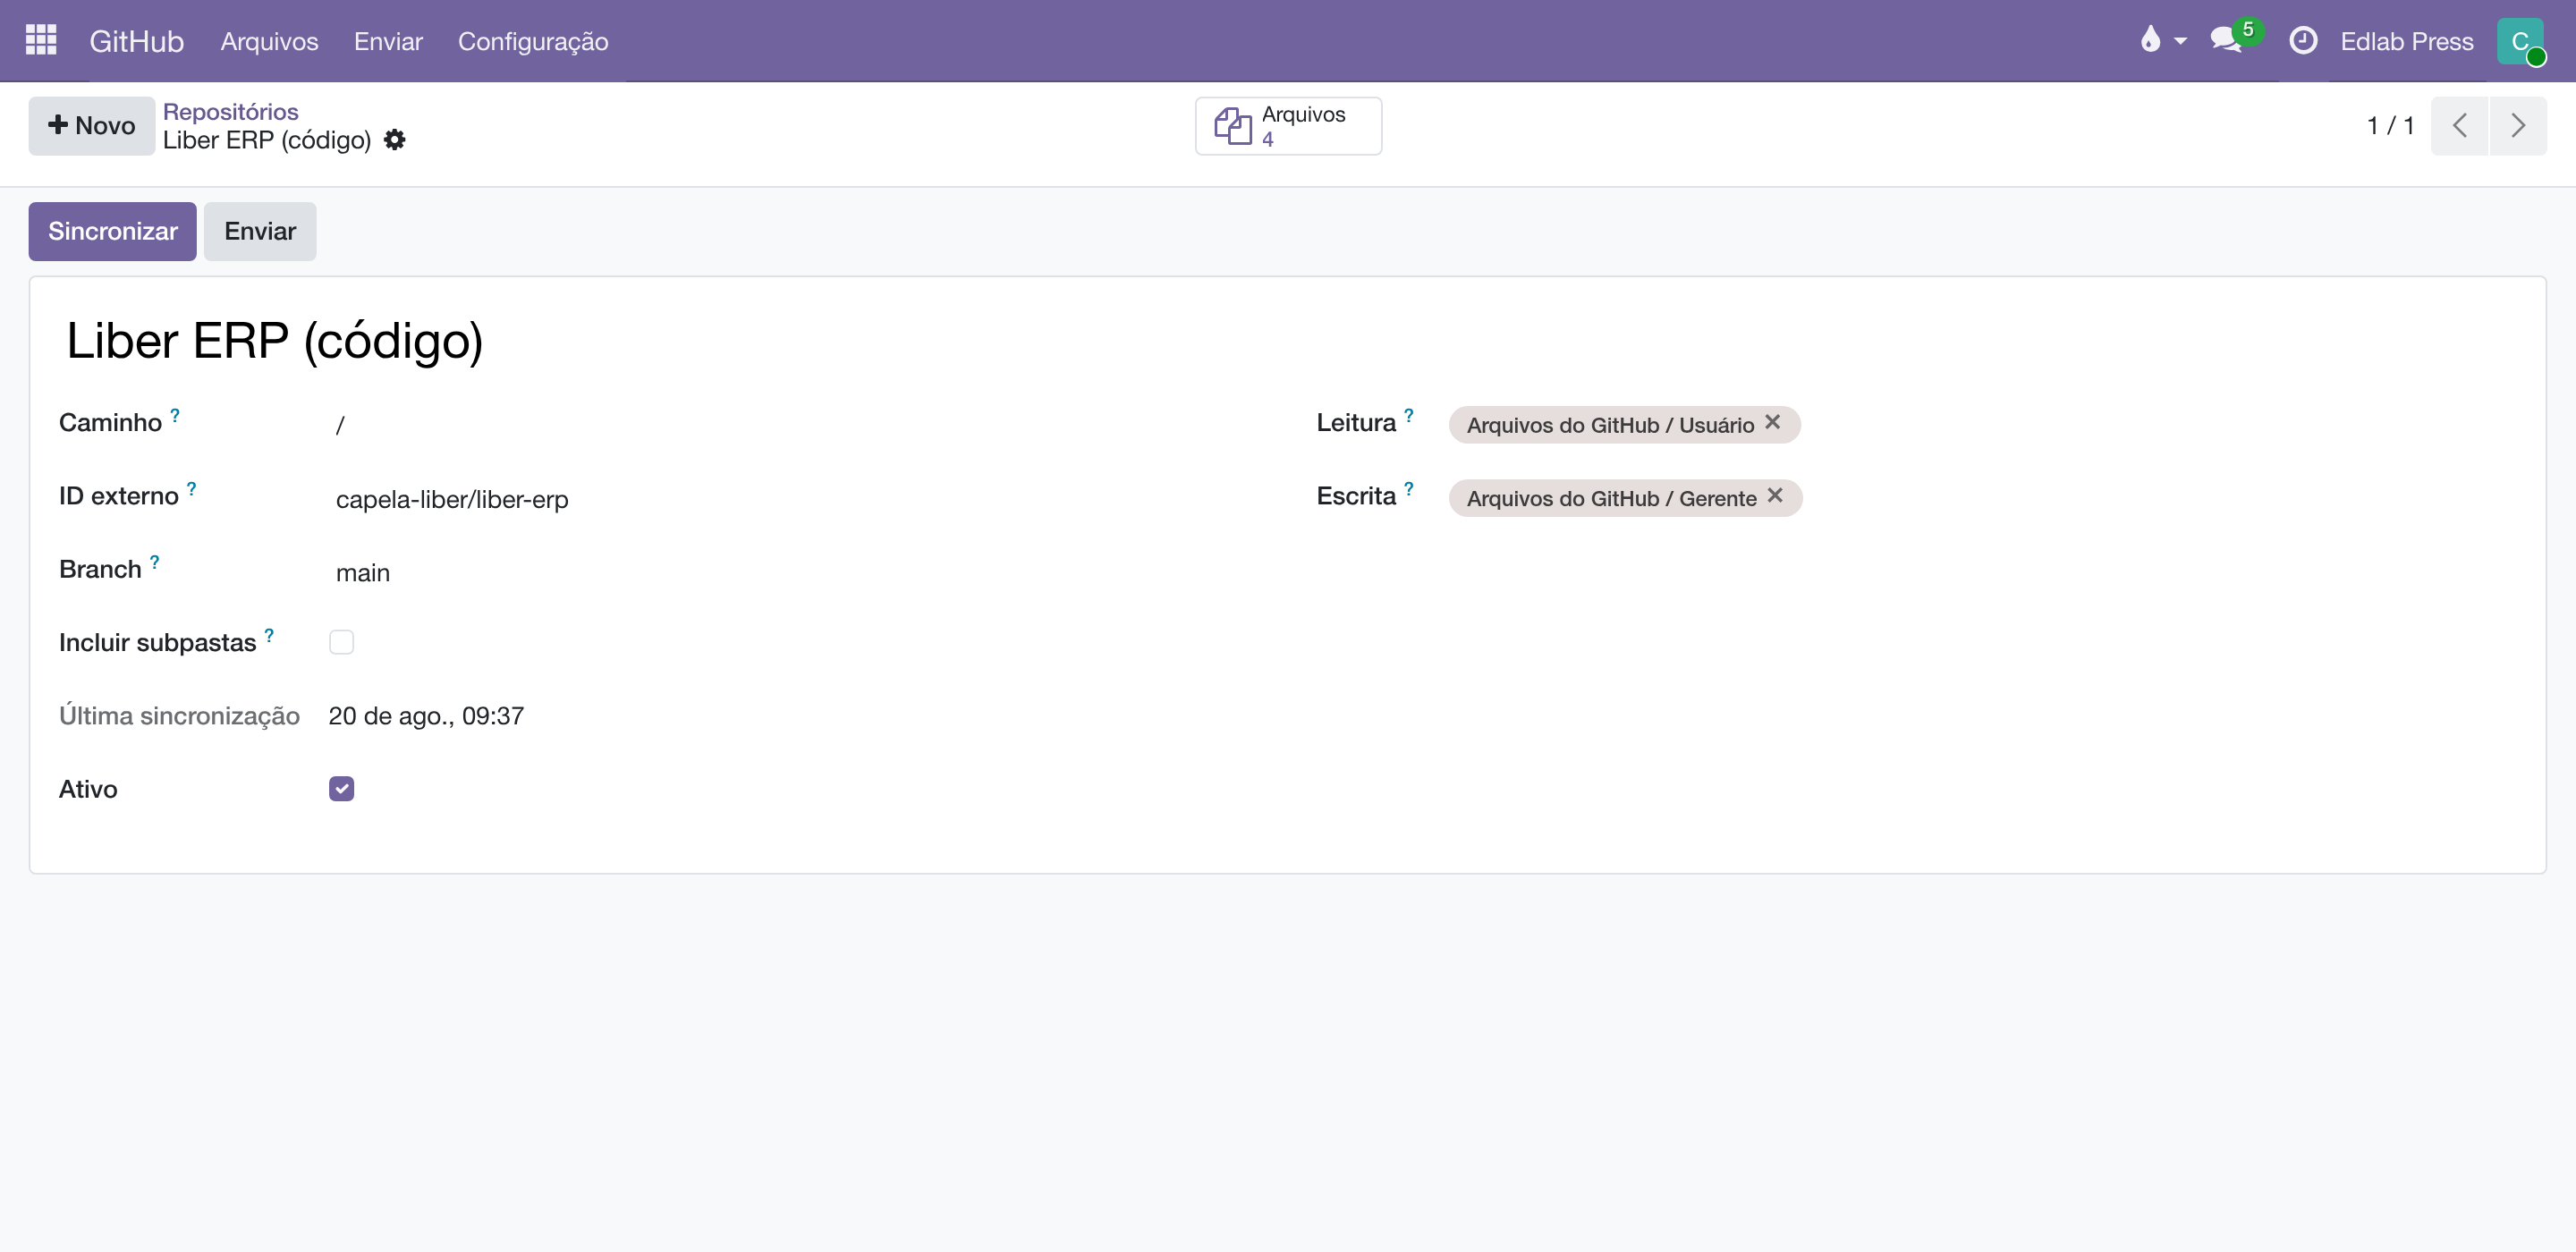Image resolution: width=2576 pixels, height=1252 pixels.
Task: Open the activities clock icon
Action: tap(2303, 40)
